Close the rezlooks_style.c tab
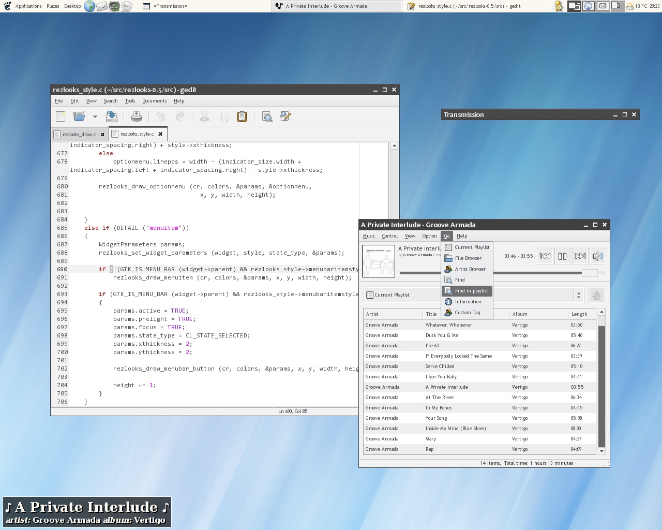 click(160, 134)
